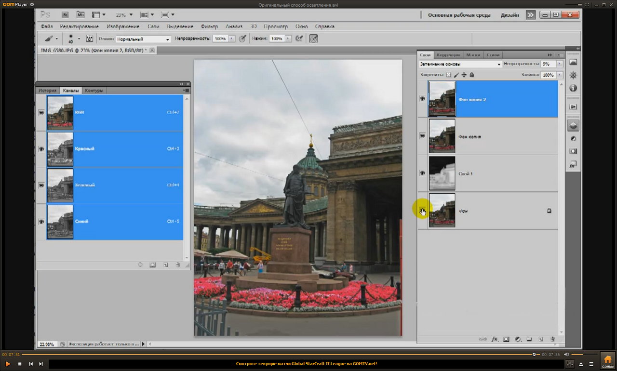
Task: Enable airbrush mode icon in options bar
Action: pos(299,39)
